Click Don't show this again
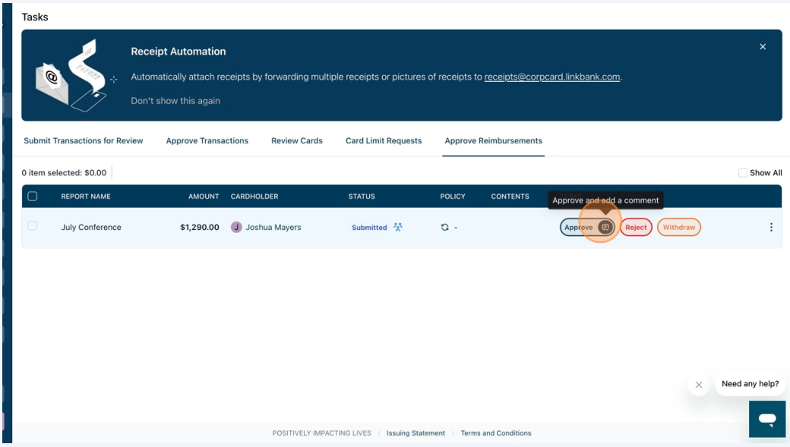 (175, 101)
